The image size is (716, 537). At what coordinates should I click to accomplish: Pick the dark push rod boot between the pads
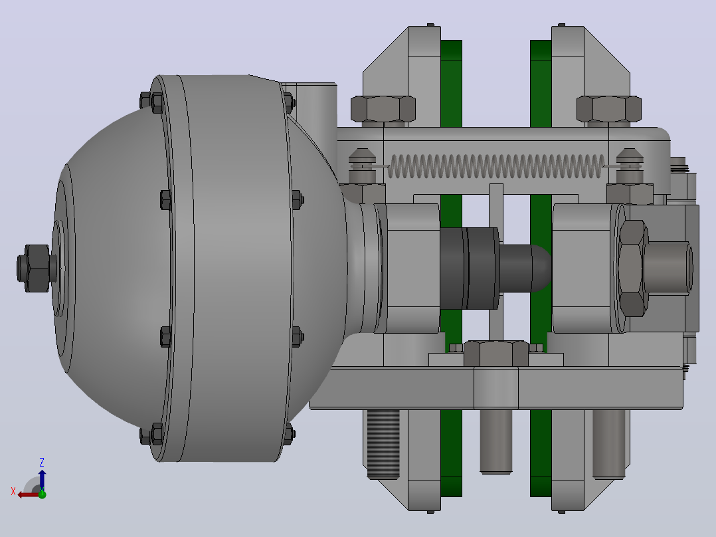[x=470, y=268]
